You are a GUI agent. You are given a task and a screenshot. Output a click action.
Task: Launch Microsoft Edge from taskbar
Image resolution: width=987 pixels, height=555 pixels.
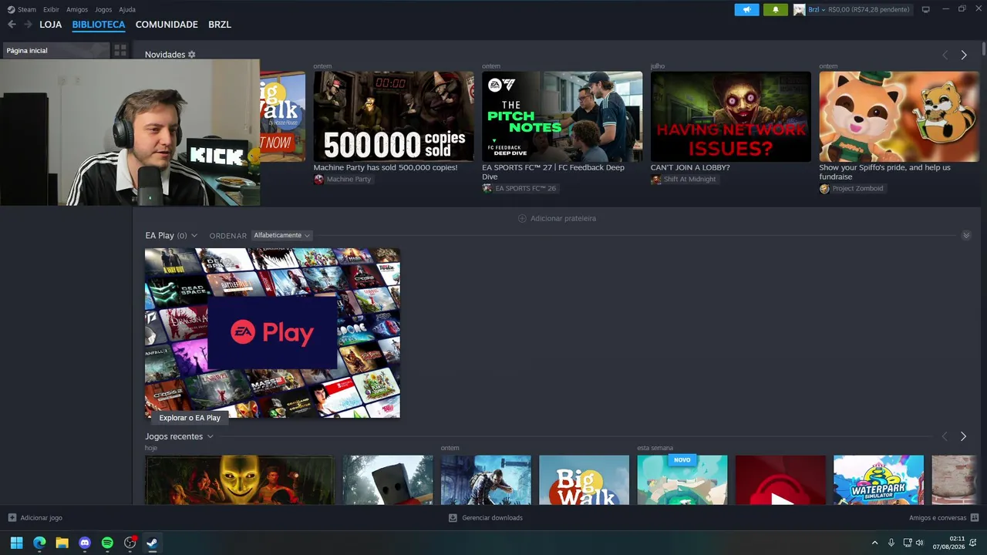[x=39, y=543]
